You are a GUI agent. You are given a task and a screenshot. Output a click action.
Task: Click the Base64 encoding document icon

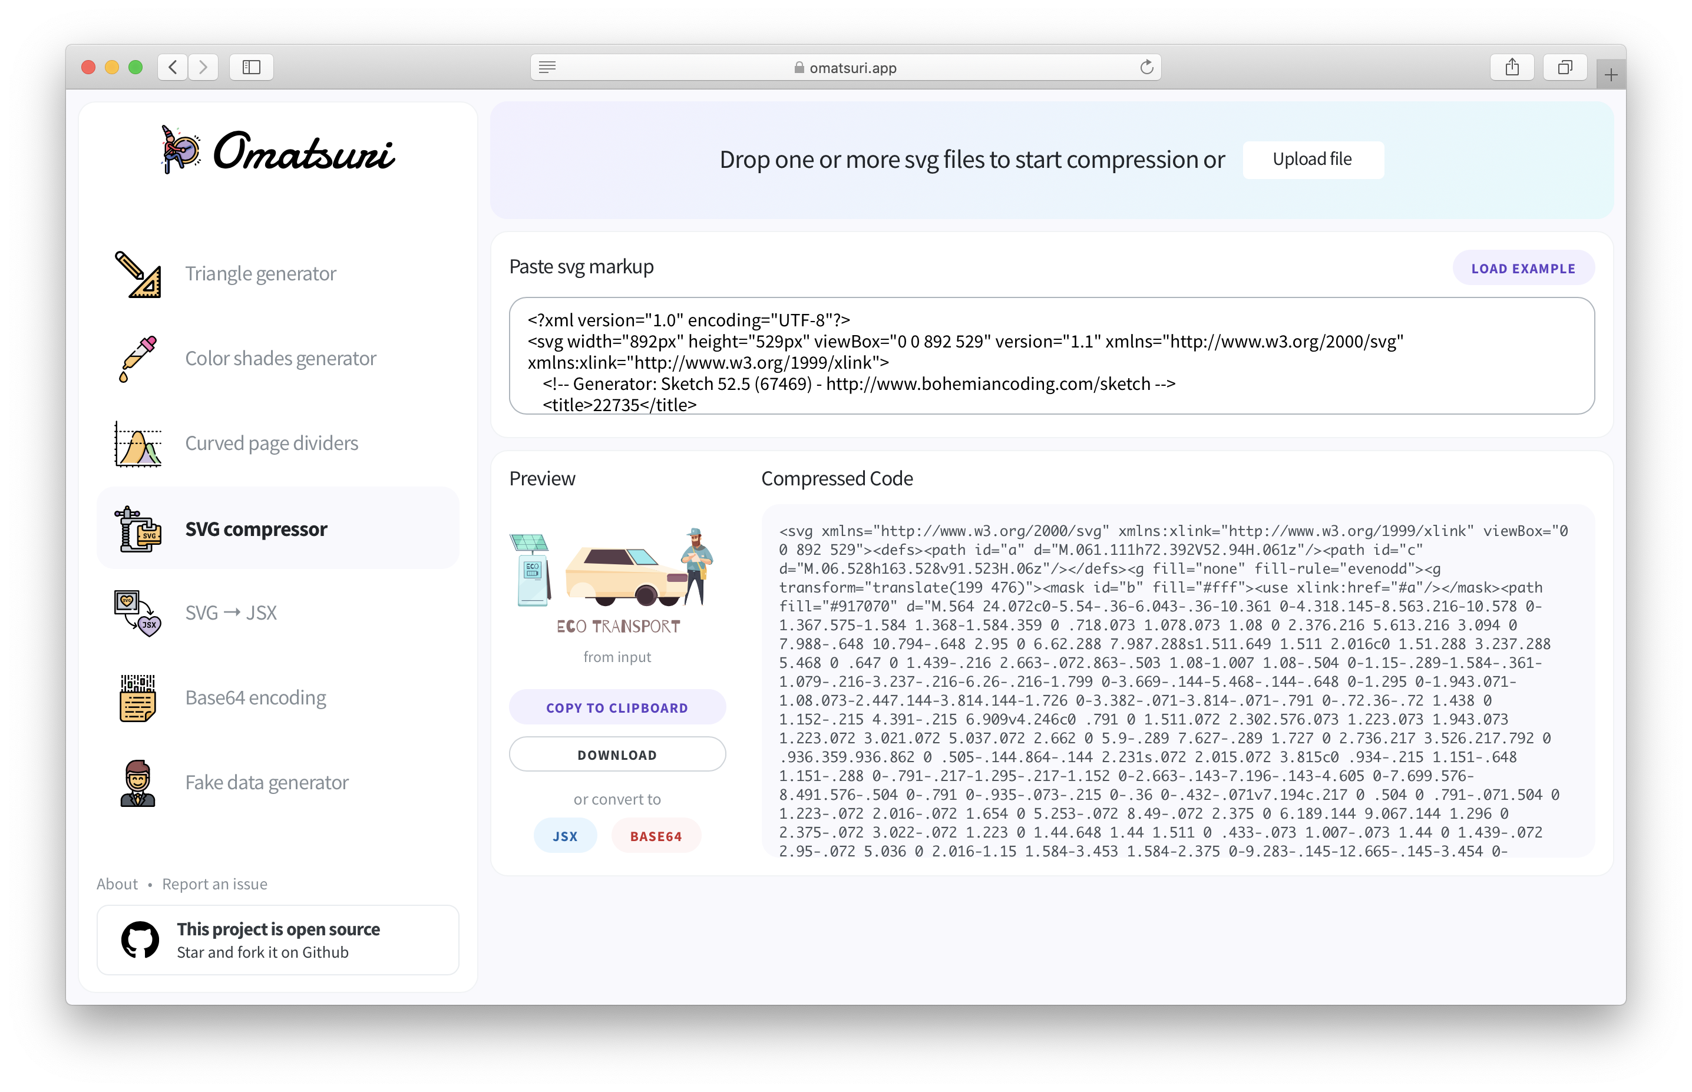(x=138, y=698)
